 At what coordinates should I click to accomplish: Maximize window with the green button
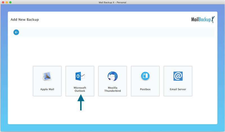point(10,2)
